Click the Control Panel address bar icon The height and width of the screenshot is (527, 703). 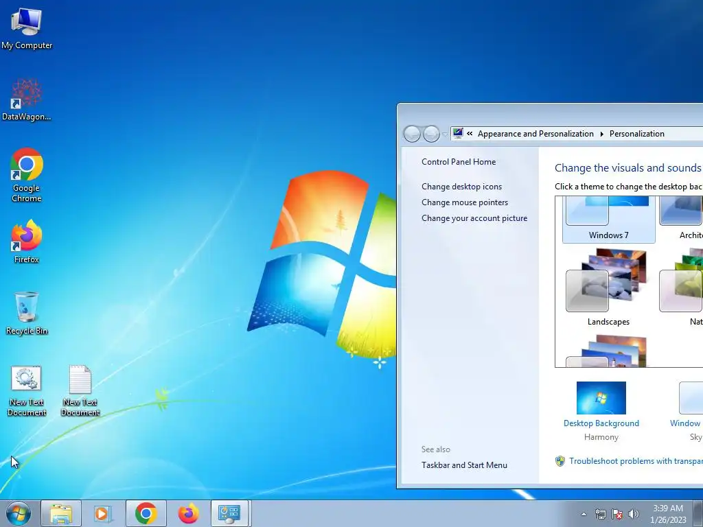pyautogui.click(x=458, y=133)
